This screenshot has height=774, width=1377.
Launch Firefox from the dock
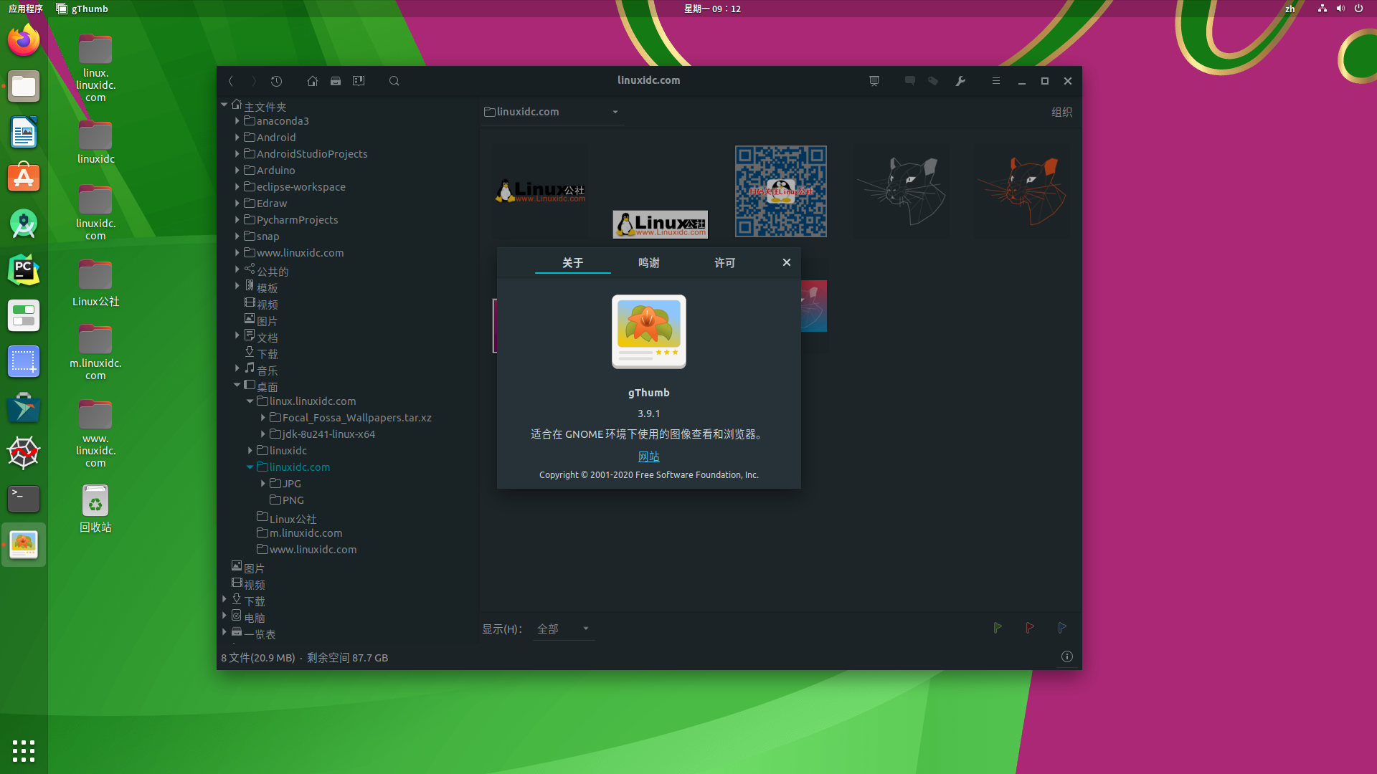click(x=24, y=40)
